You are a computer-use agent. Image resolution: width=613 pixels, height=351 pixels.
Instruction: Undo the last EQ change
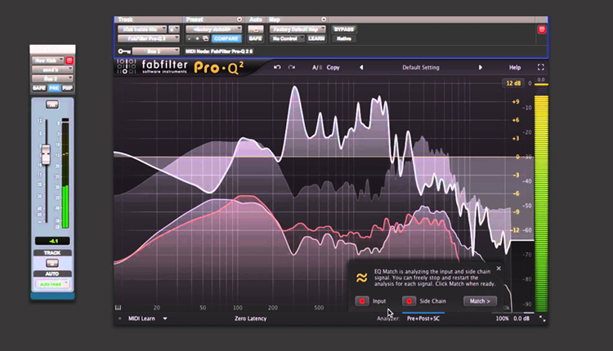click(x=277, y=67)
